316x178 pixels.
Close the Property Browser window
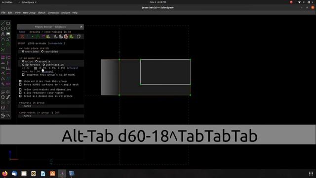[x=81, y=27]
